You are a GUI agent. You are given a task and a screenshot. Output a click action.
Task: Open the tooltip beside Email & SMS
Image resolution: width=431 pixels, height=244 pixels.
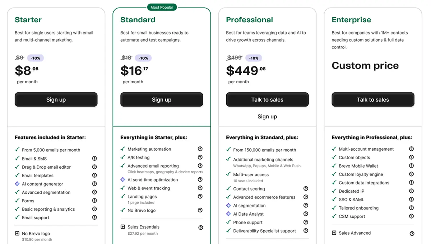(94, 159)
